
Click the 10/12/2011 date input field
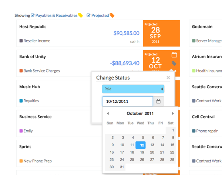[127, 101]
